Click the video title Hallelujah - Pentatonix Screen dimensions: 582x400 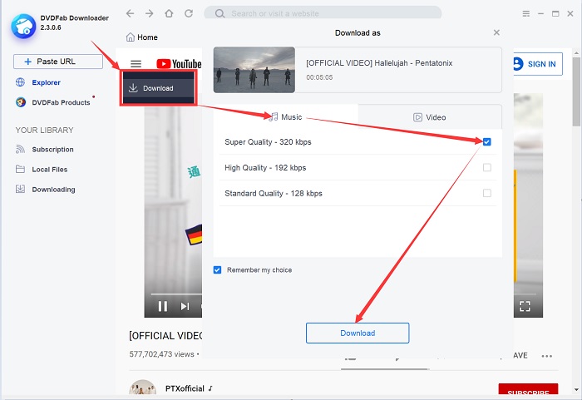tap(379, 62)
